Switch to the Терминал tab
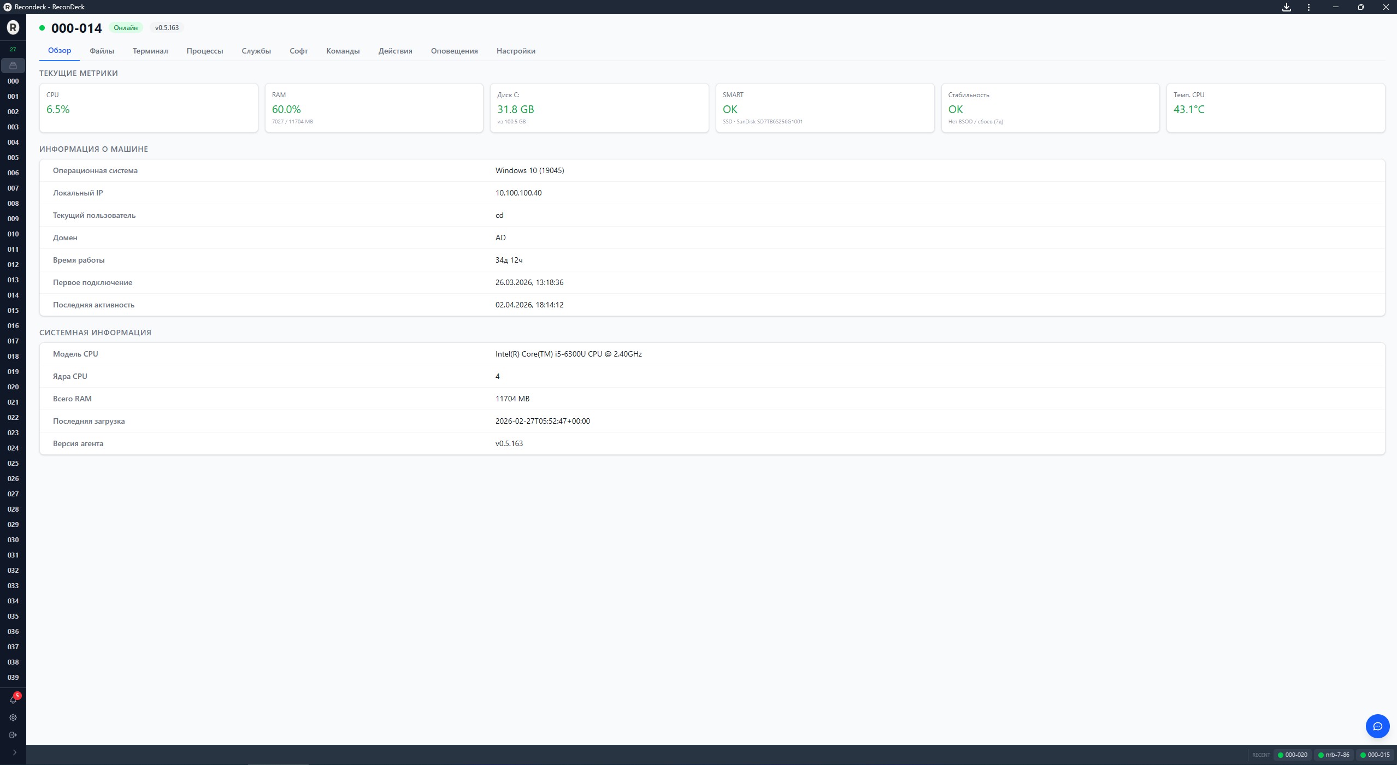 click(x=150, y=51)
